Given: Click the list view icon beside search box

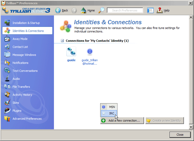Looking at the screenshot, I should coord(150,10).
